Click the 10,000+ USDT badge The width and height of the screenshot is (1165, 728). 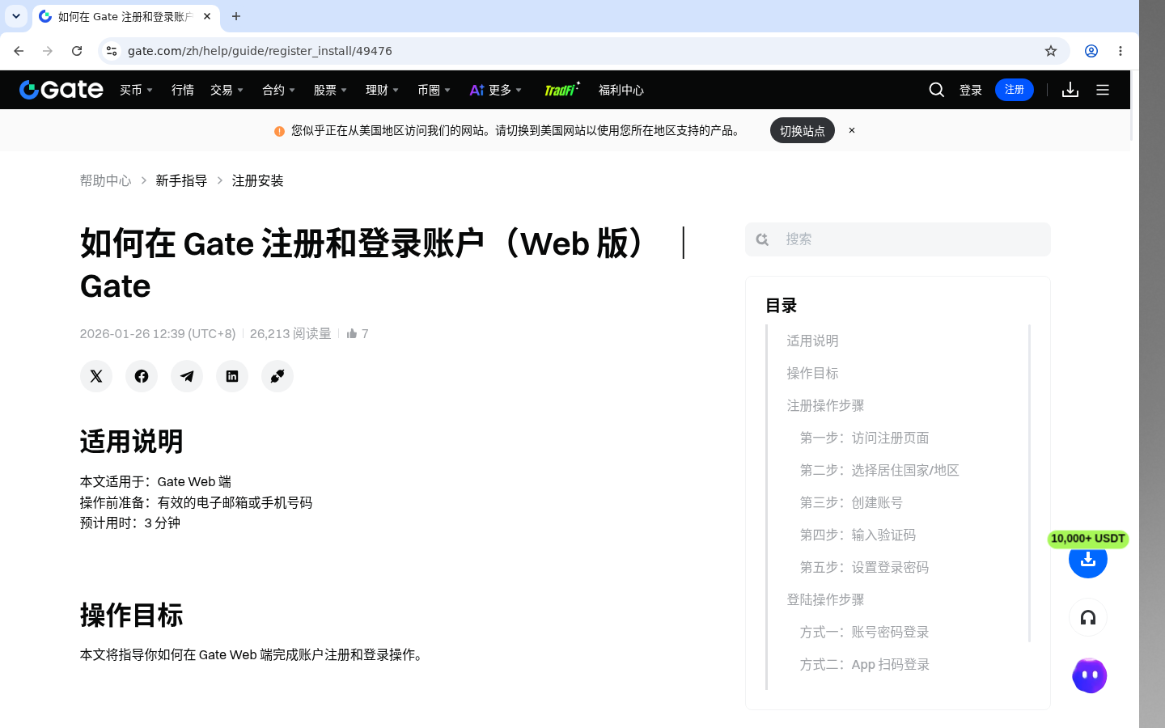1088,539
